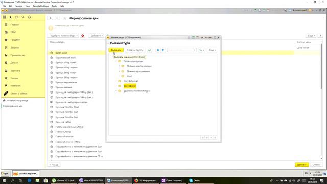This screenshot has width=327, height=184.
Task: Move item down with second blue arrow
Action: coord(163,50)
